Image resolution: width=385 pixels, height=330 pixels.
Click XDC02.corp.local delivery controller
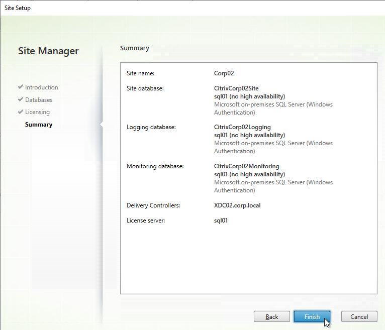237,205
